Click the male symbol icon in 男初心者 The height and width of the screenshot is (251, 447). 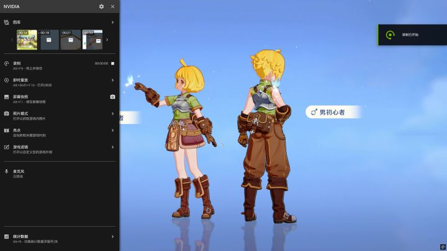pos(314,112)
